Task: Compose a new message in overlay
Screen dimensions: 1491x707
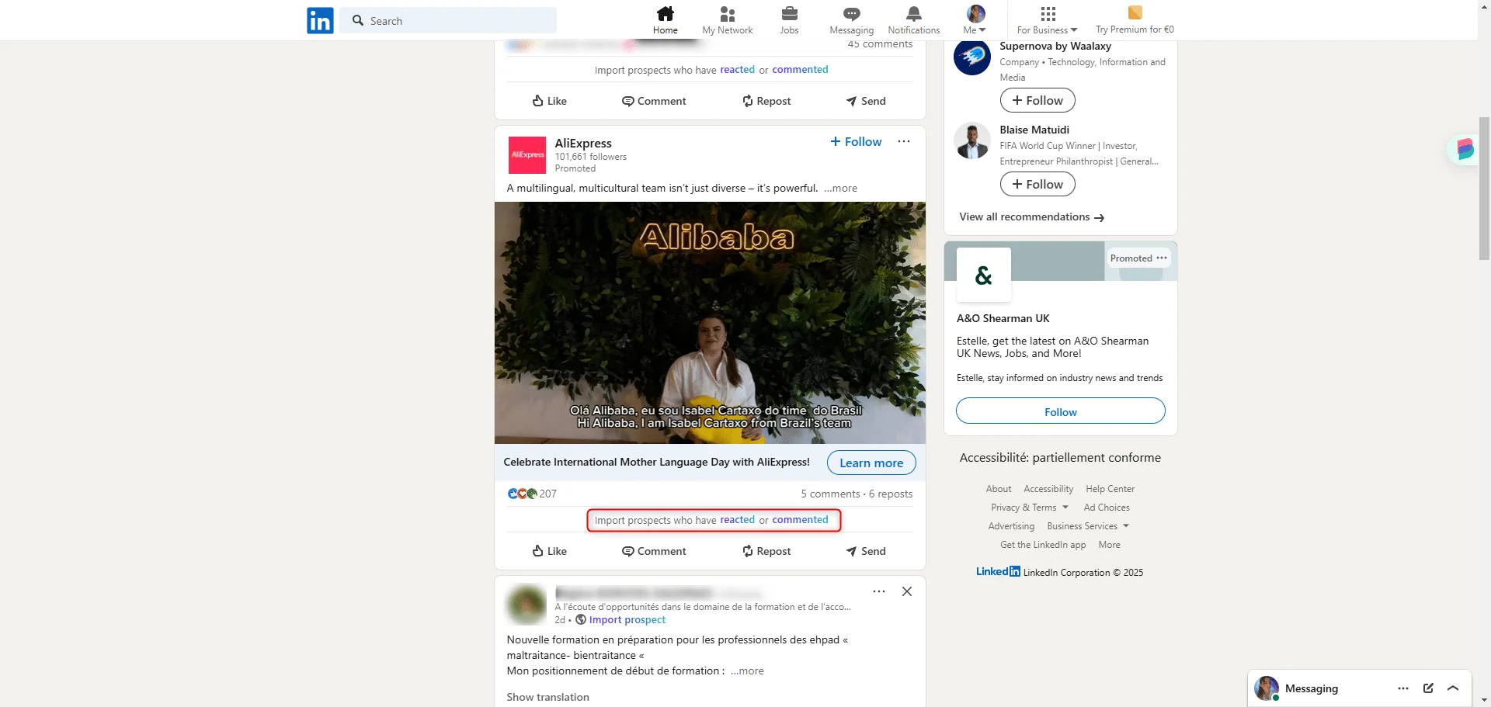Action: point(1428,688)
